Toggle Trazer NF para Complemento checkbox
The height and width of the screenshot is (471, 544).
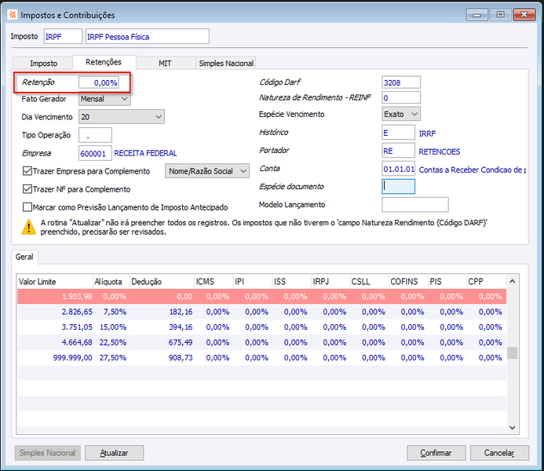(27, 189)
